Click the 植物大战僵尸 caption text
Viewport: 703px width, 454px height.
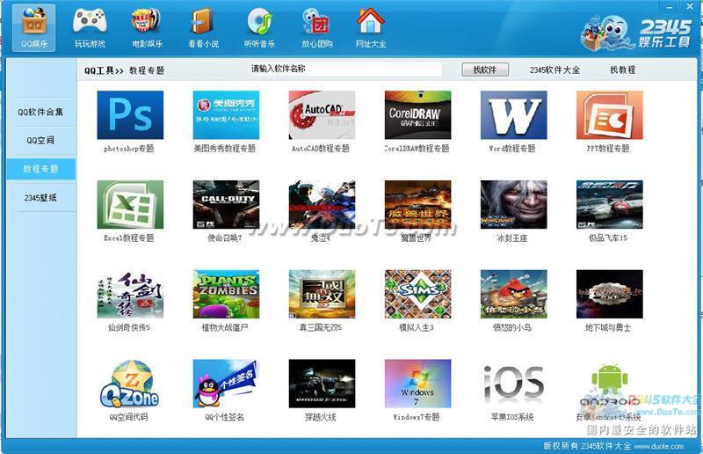click(x=225, y=328)
